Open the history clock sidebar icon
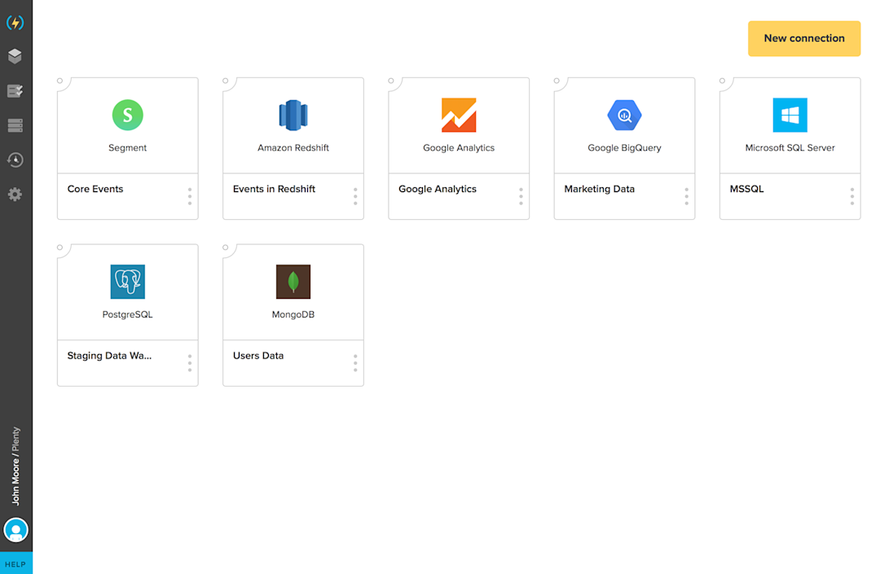This screenshot has width=880, height=574. [x=15, y=160]
